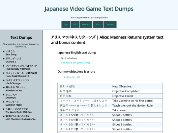Image resolution: width=178 pixels, height=133 pixels.
Task: Jump to the UI anchor link
Action: click(78, 77)
